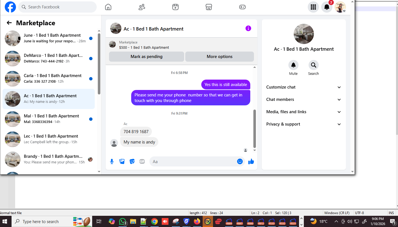Open Brandy's apartment conversation
This screenshot has width=398, height=227.
tap(49, 159)
